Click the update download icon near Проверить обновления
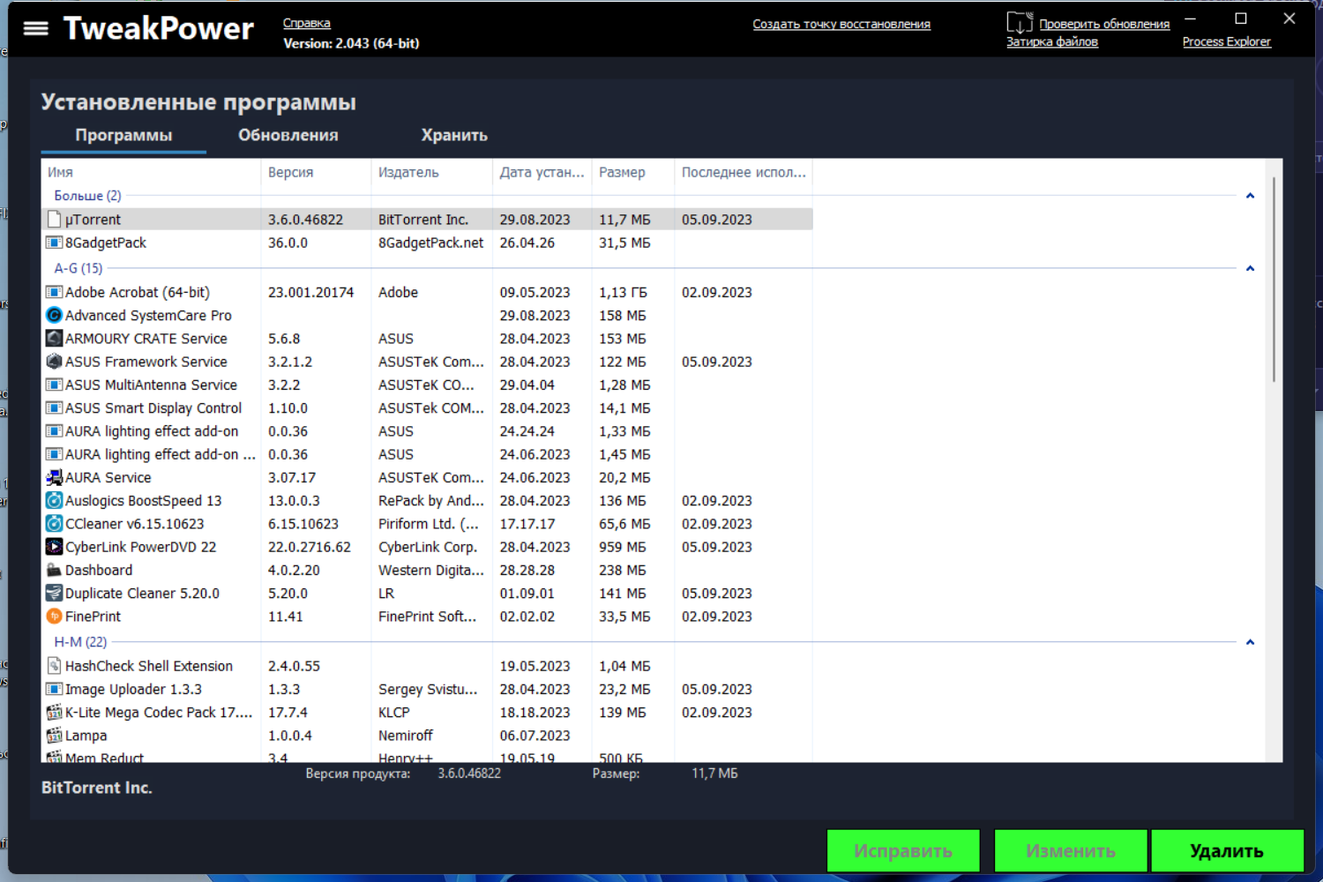The image size is (1323, 882). 1020,22
